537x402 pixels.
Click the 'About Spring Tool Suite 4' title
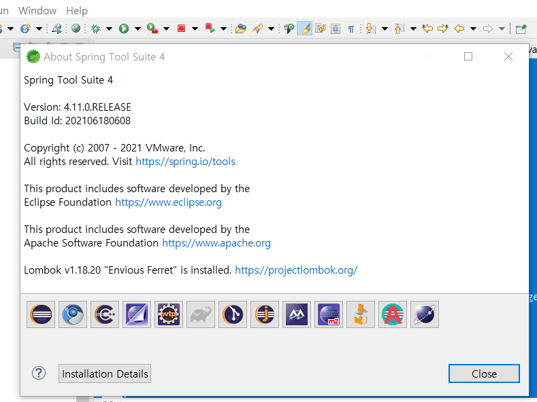coord(104,57)
